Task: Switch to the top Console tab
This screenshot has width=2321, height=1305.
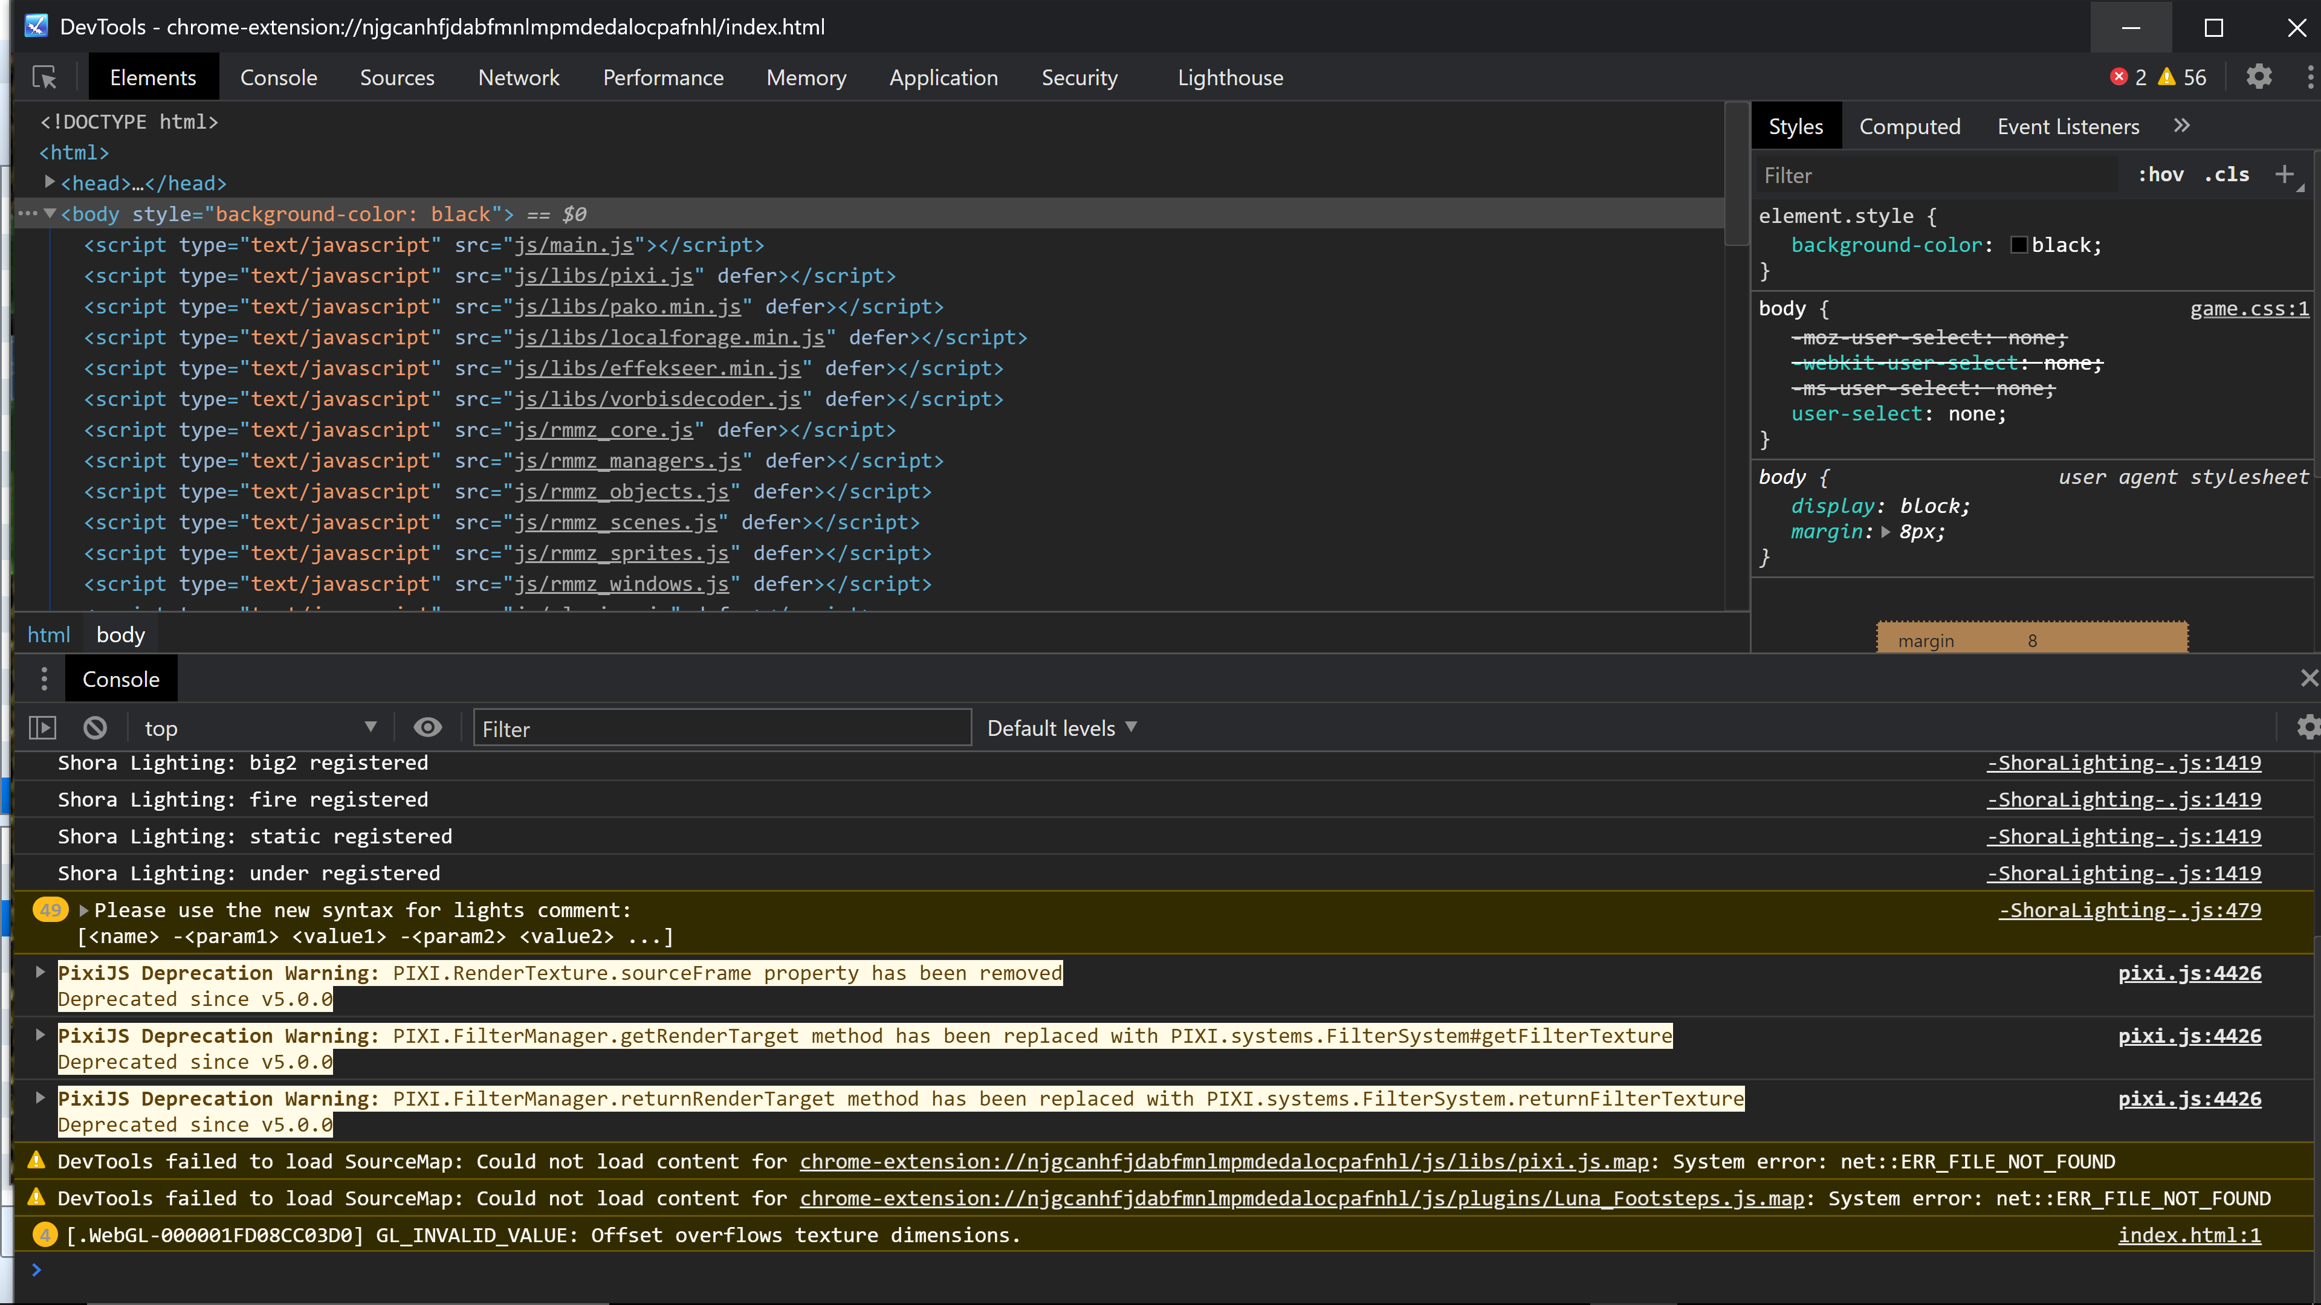Action: click(279, 77)
